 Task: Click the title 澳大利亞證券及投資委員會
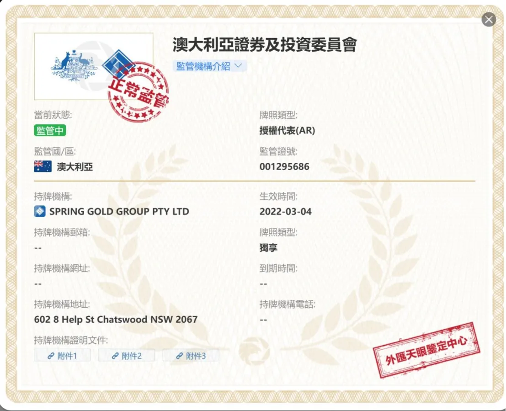point(265,44)
